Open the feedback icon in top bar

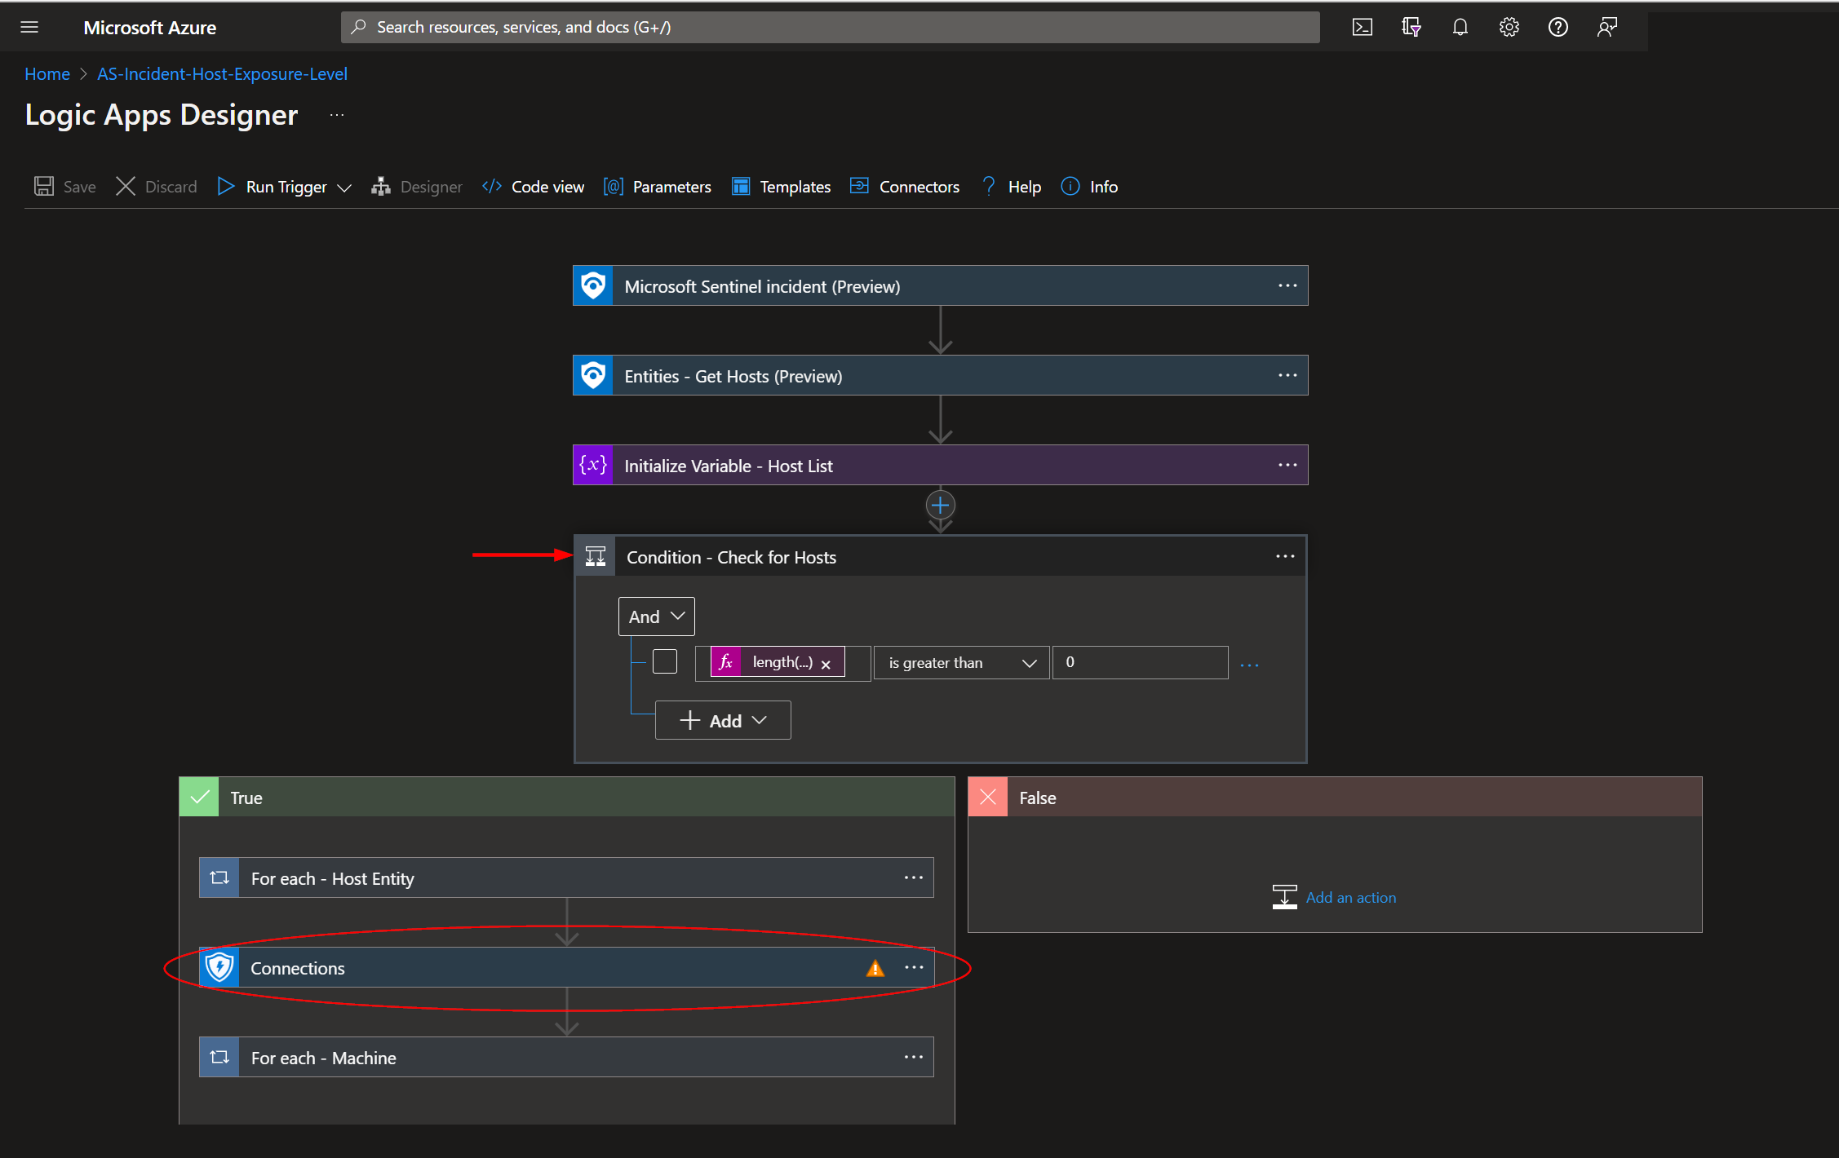tap(1606, 27)
